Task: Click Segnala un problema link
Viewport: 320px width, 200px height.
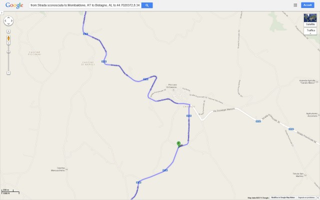Action: point(306,197)
